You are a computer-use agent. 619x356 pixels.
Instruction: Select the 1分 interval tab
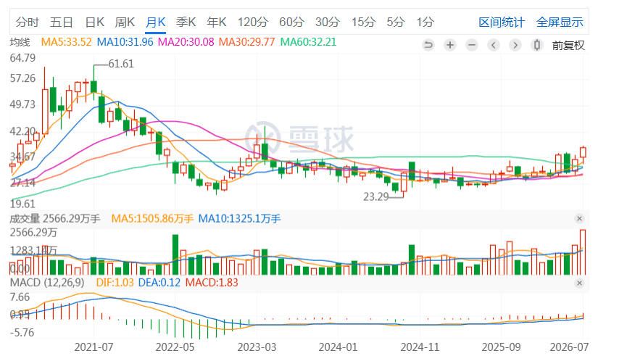425,22
